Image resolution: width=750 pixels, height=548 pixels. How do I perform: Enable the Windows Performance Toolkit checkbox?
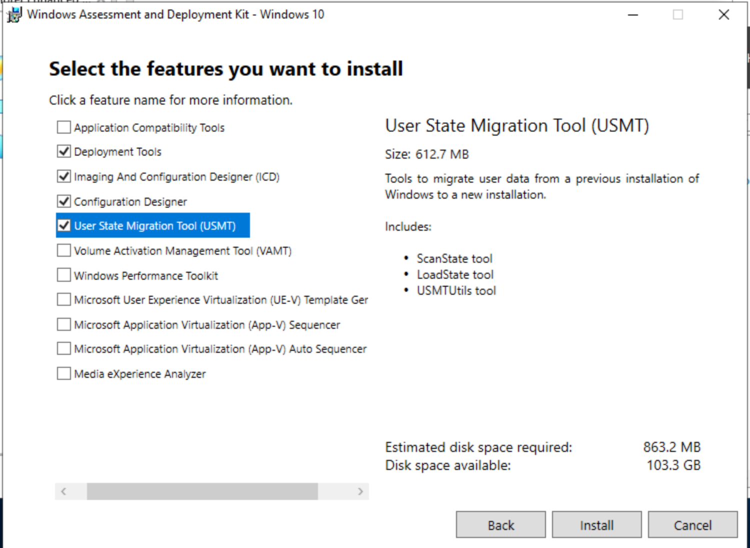[64, 275]
